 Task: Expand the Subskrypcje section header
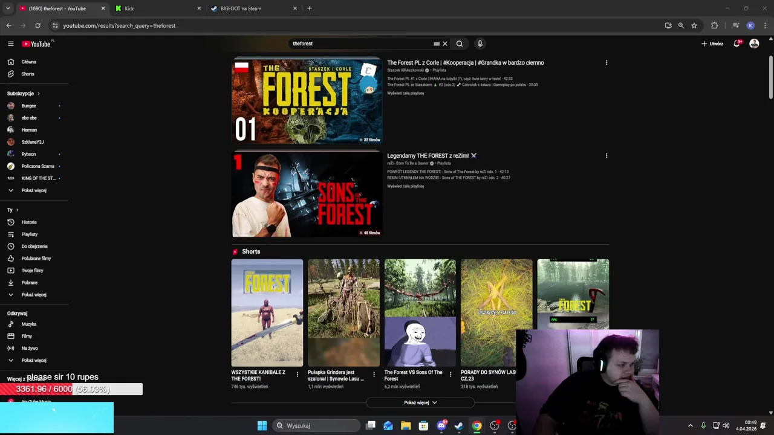tap(23, 94)
